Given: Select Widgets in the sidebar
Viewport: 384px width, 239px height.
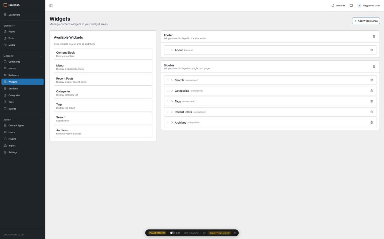Looking at the screenshot, I should point(22,82).
